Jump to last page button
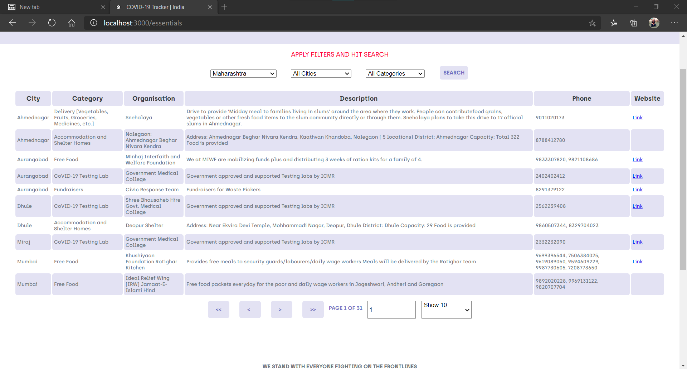Viewport: 687px width, 369px height. point(313,310)
